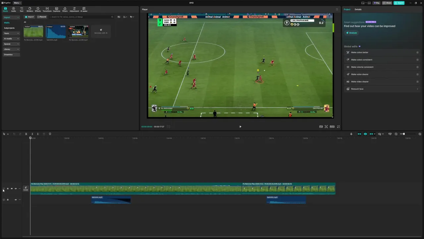
Task: Open the Transitions panel
Action: pyautogui.click(x=47, y=9)
